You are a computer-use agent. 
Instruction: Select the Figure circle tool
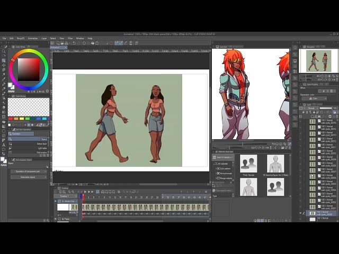tap(4, 131)
